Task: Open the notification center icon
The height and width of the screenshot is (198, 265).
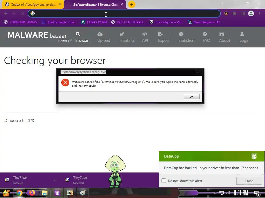Action: 257,193
